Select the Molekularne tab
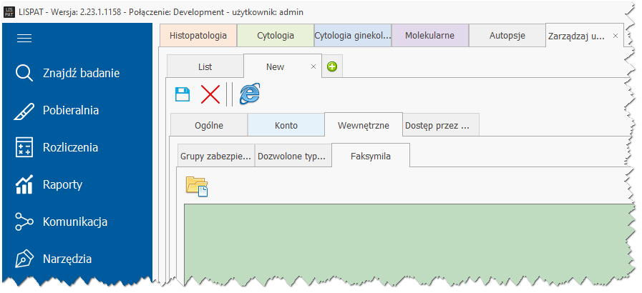642x293 pixels. 429,35
